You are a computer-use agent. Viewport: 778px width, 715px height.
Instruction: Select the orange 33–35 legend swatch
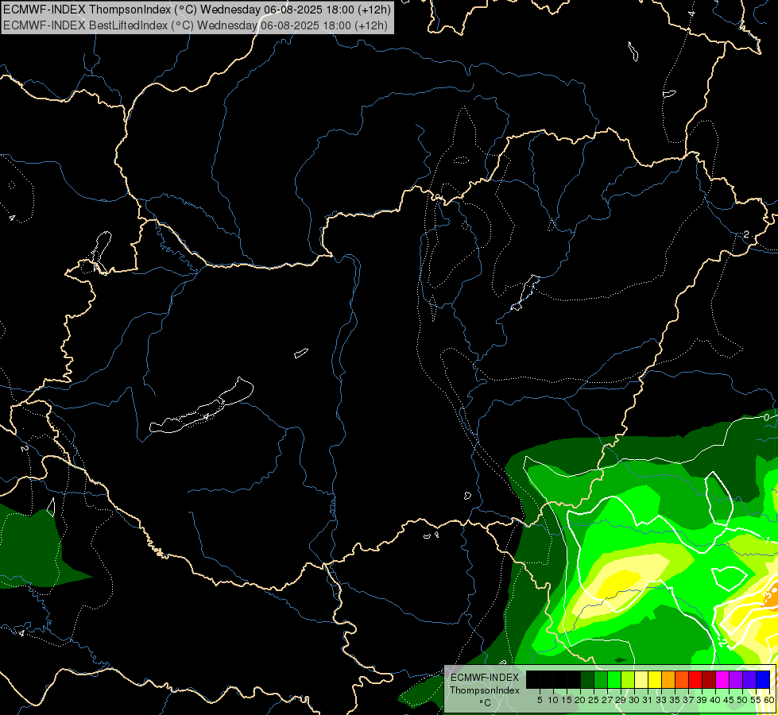tap(668, 679)
